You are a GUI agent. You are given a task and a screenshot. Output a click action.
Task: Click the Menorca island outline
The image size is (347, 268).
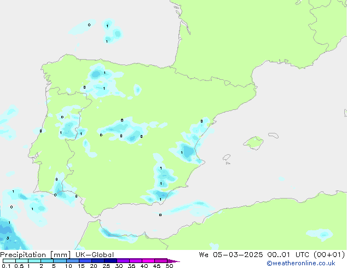pos(274,135)
